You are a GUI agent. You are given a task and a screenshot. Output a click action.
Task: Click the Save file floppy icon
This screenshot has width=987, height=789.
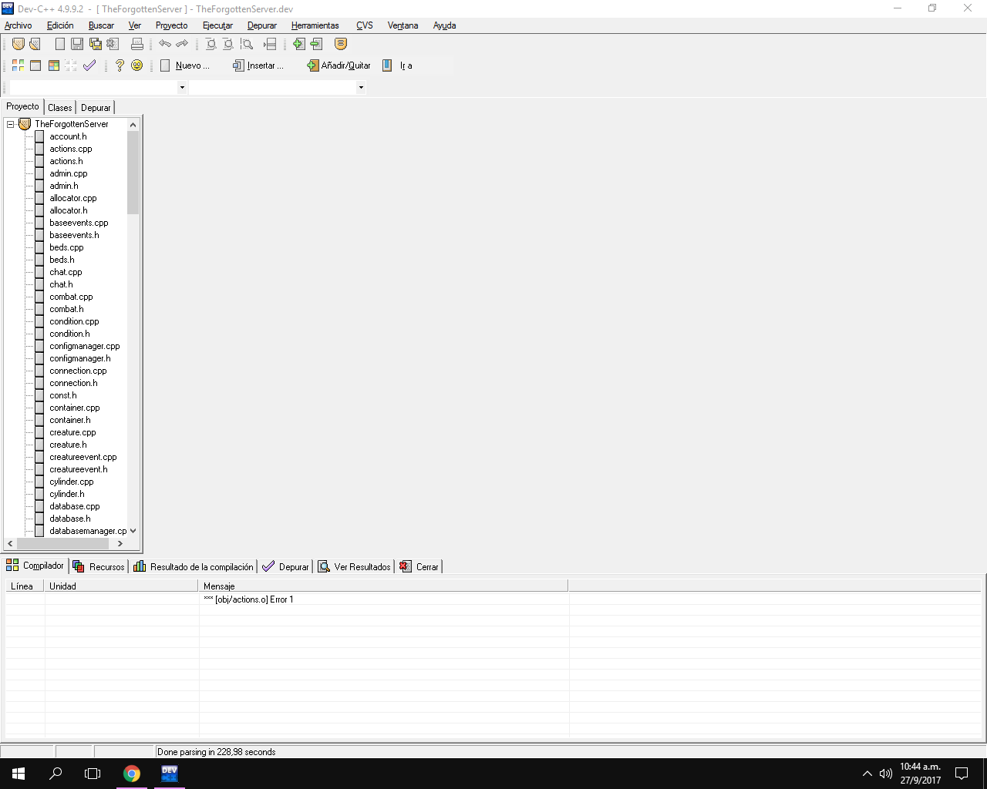click(x=77, y=44)
